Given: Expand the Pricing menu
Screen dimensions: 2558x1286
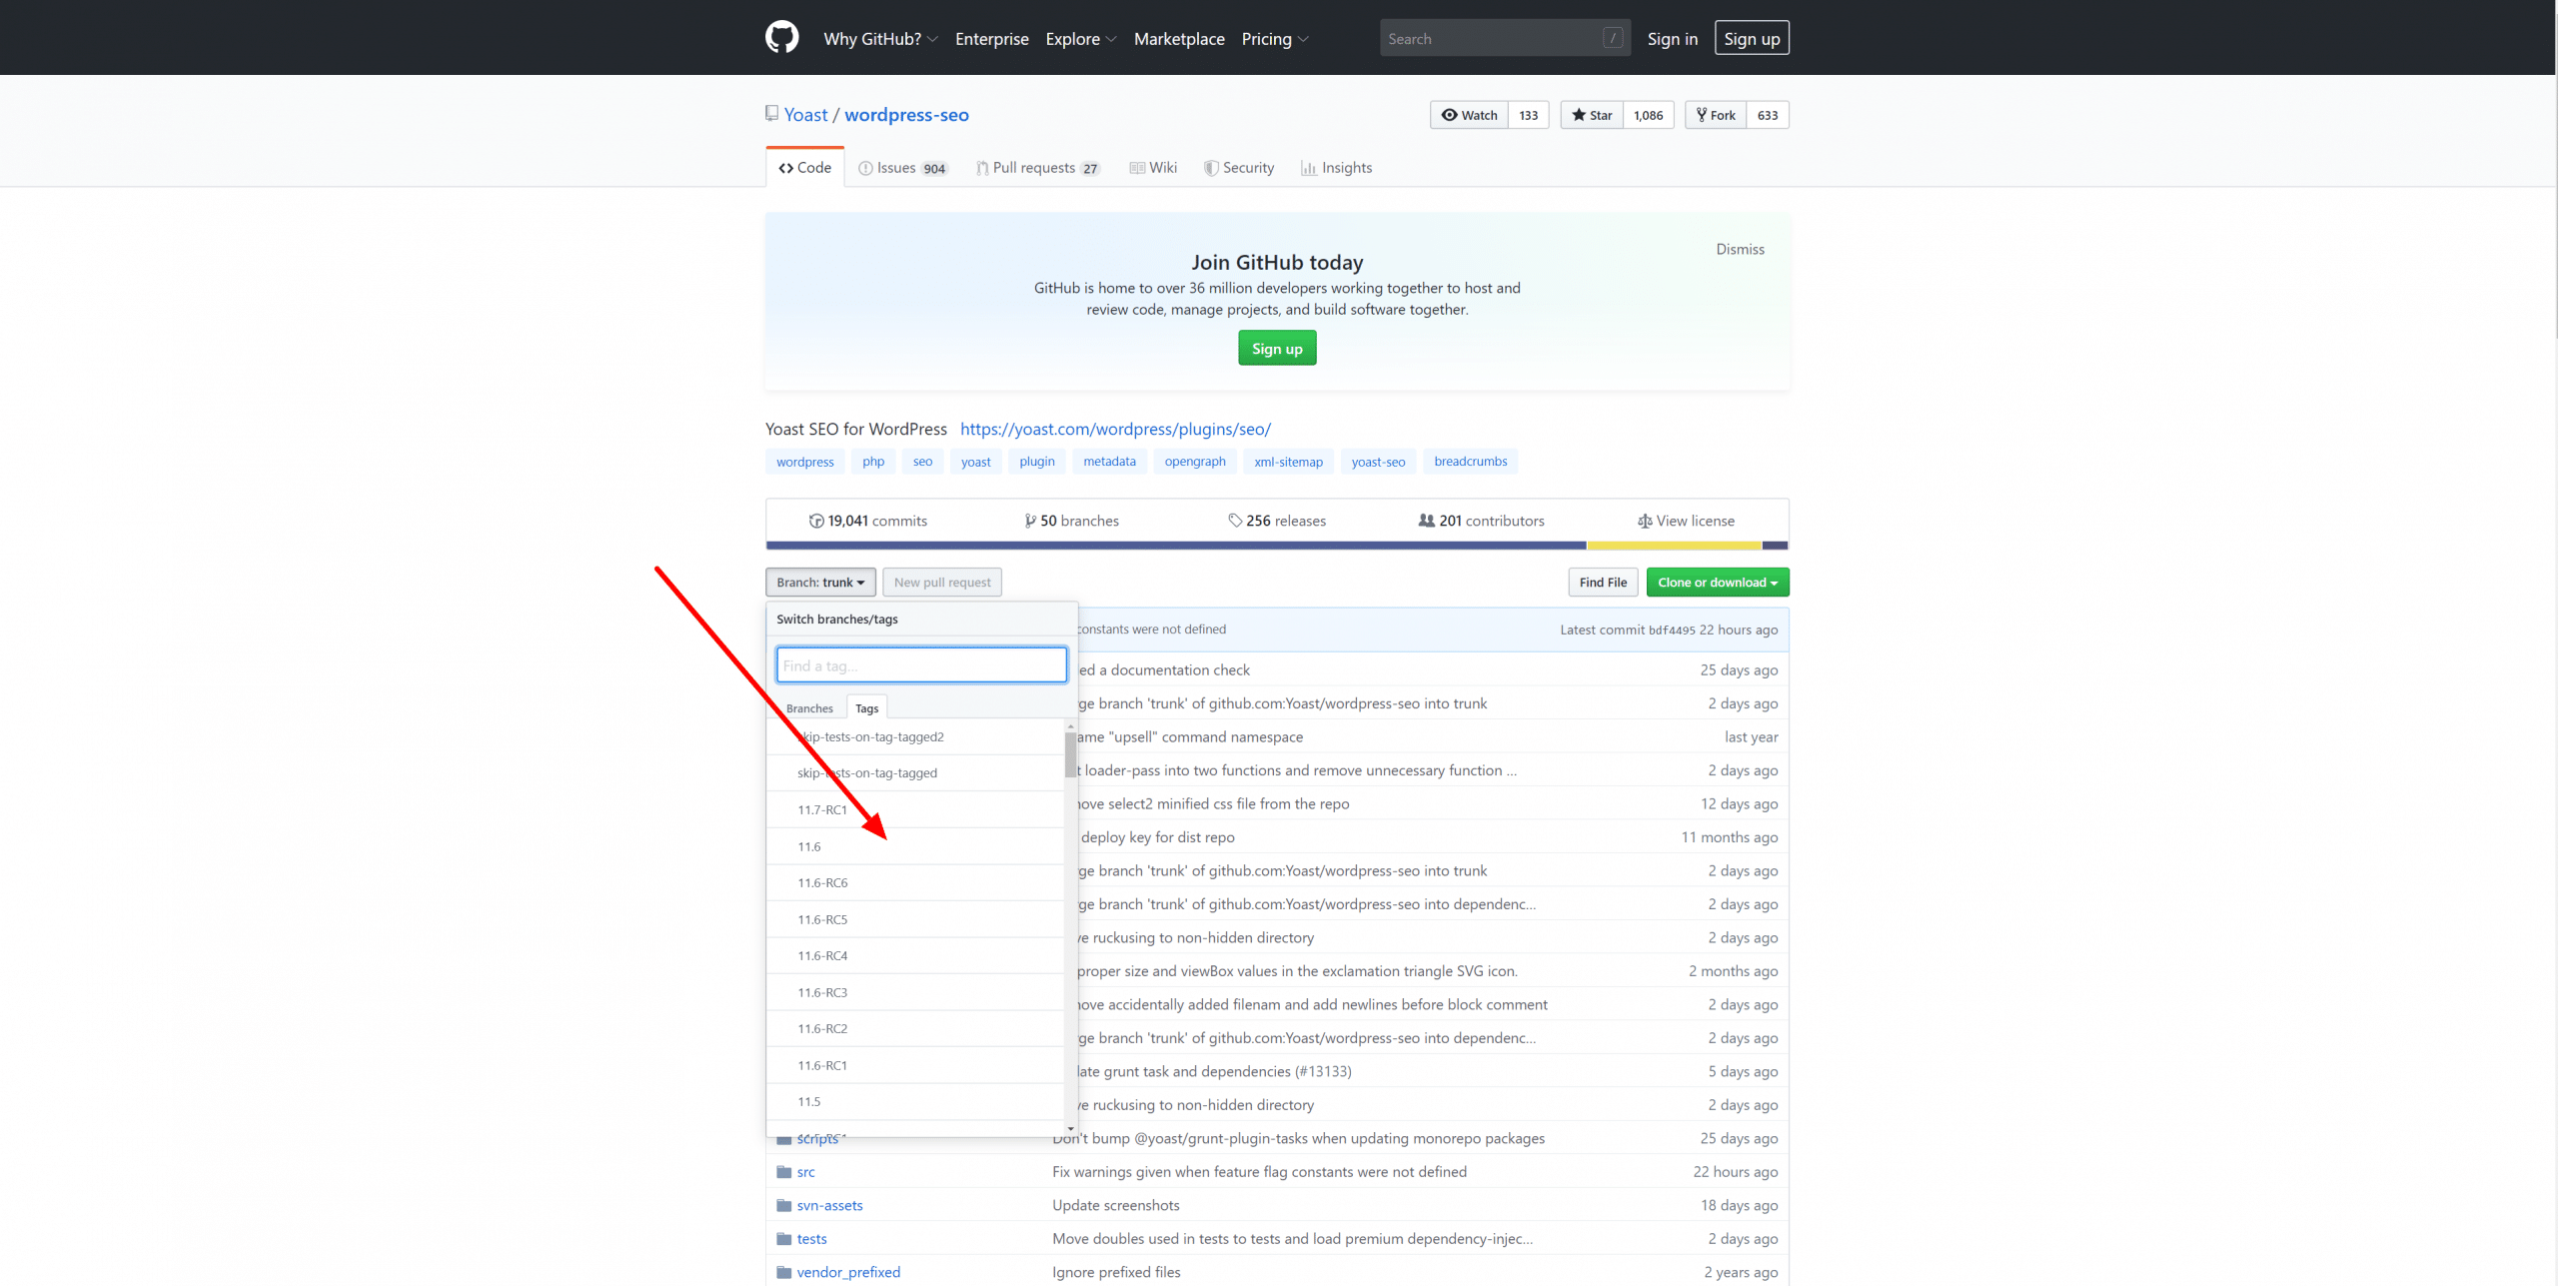Looking at the screenshot, I should click(x=1274, y=39).
